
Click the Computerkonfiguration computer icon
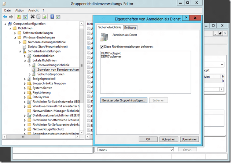pos(10,24)
